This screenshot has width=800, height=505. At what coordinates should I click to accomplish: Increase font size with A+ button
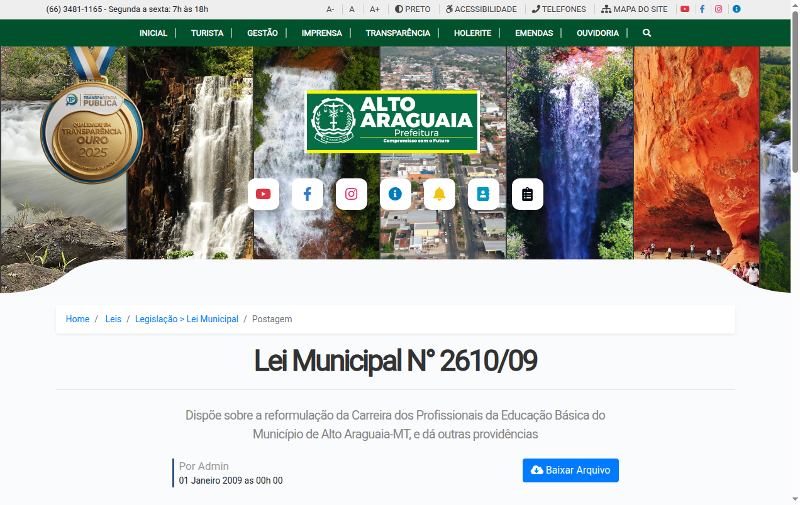coord(375,9)
